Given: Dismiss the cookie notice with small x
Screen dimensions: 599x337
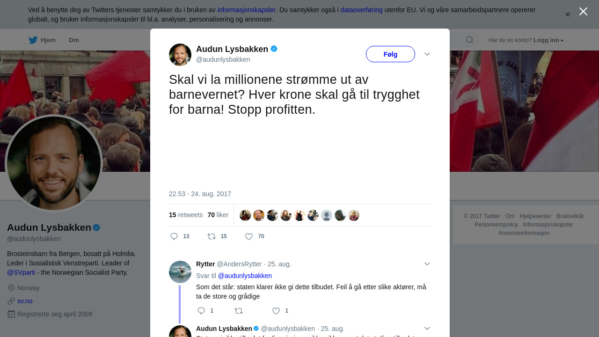Looking at the screenshot, I should click(x=568, y=15).
